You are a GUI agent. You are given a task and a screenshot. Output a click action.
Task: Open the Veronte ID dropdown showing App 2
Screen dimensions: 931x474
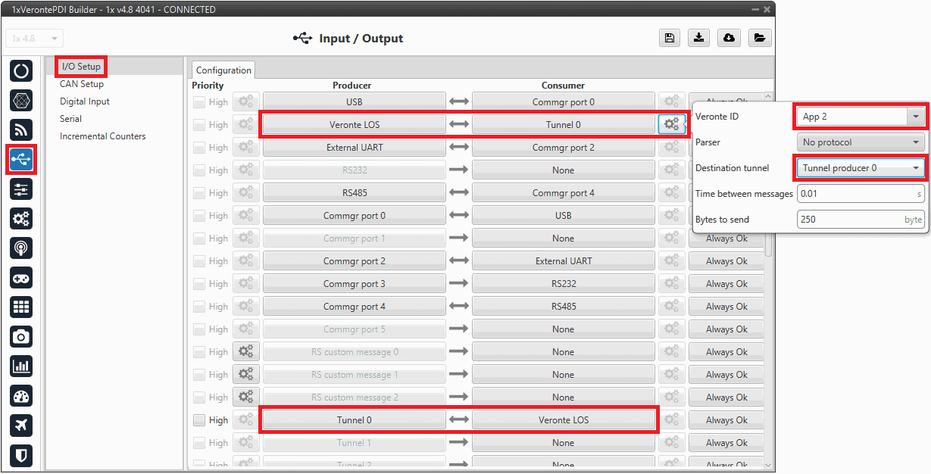coord(861,117)
